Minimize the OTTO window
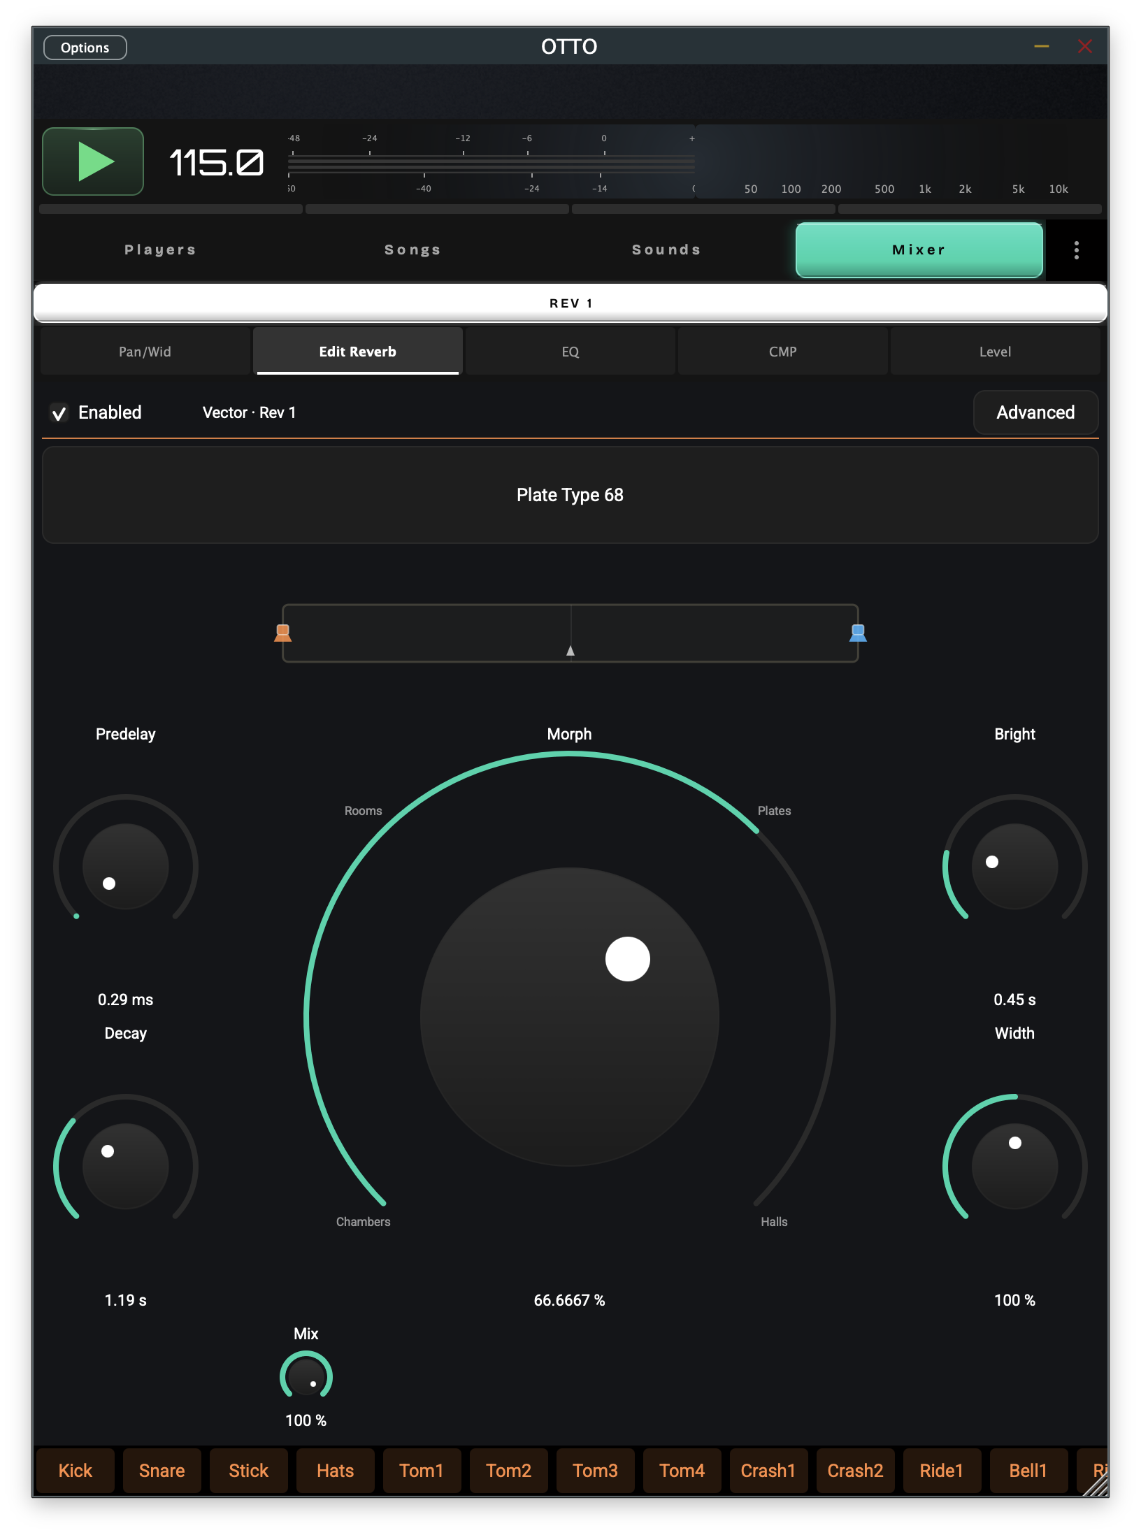 [1042, 47]
